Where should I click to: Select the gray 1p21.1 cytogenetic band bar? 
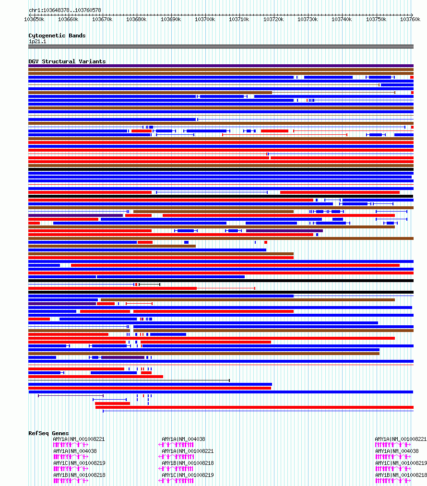pyautogui.click(x=221, y=47)
